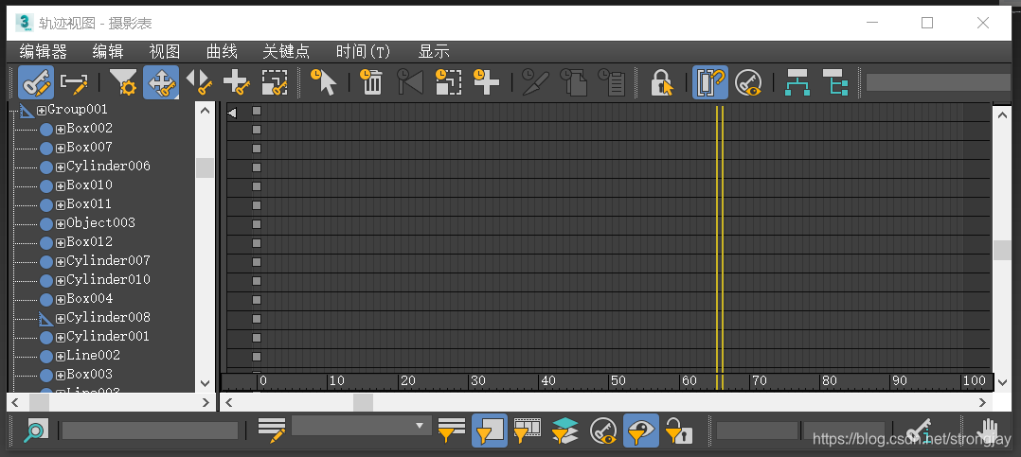
Task: Click the Cut Time scalpel icon
Action: (x=535, y=82)
